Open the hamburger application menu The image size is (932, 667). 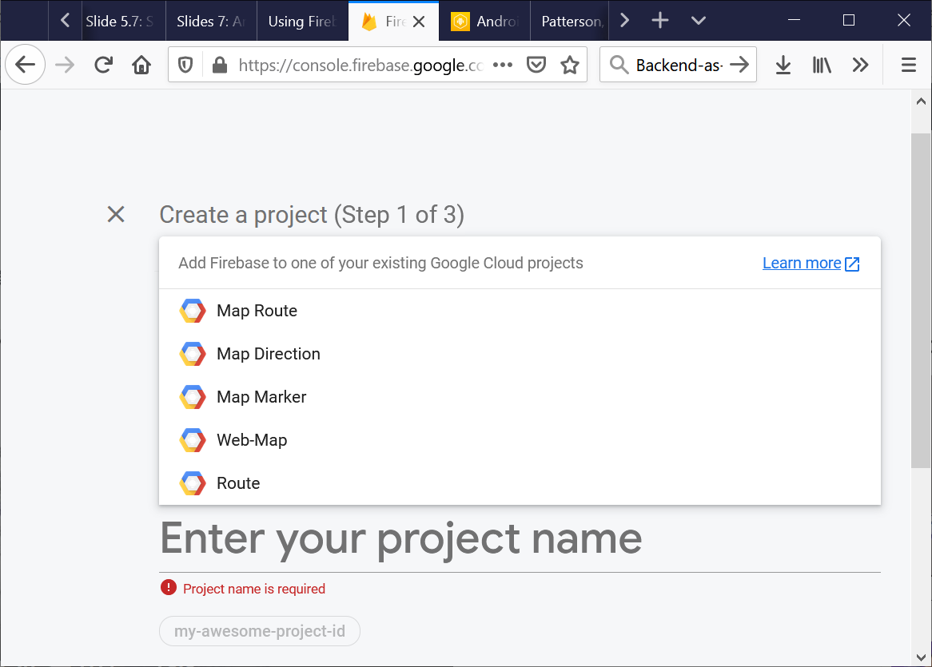908,65
